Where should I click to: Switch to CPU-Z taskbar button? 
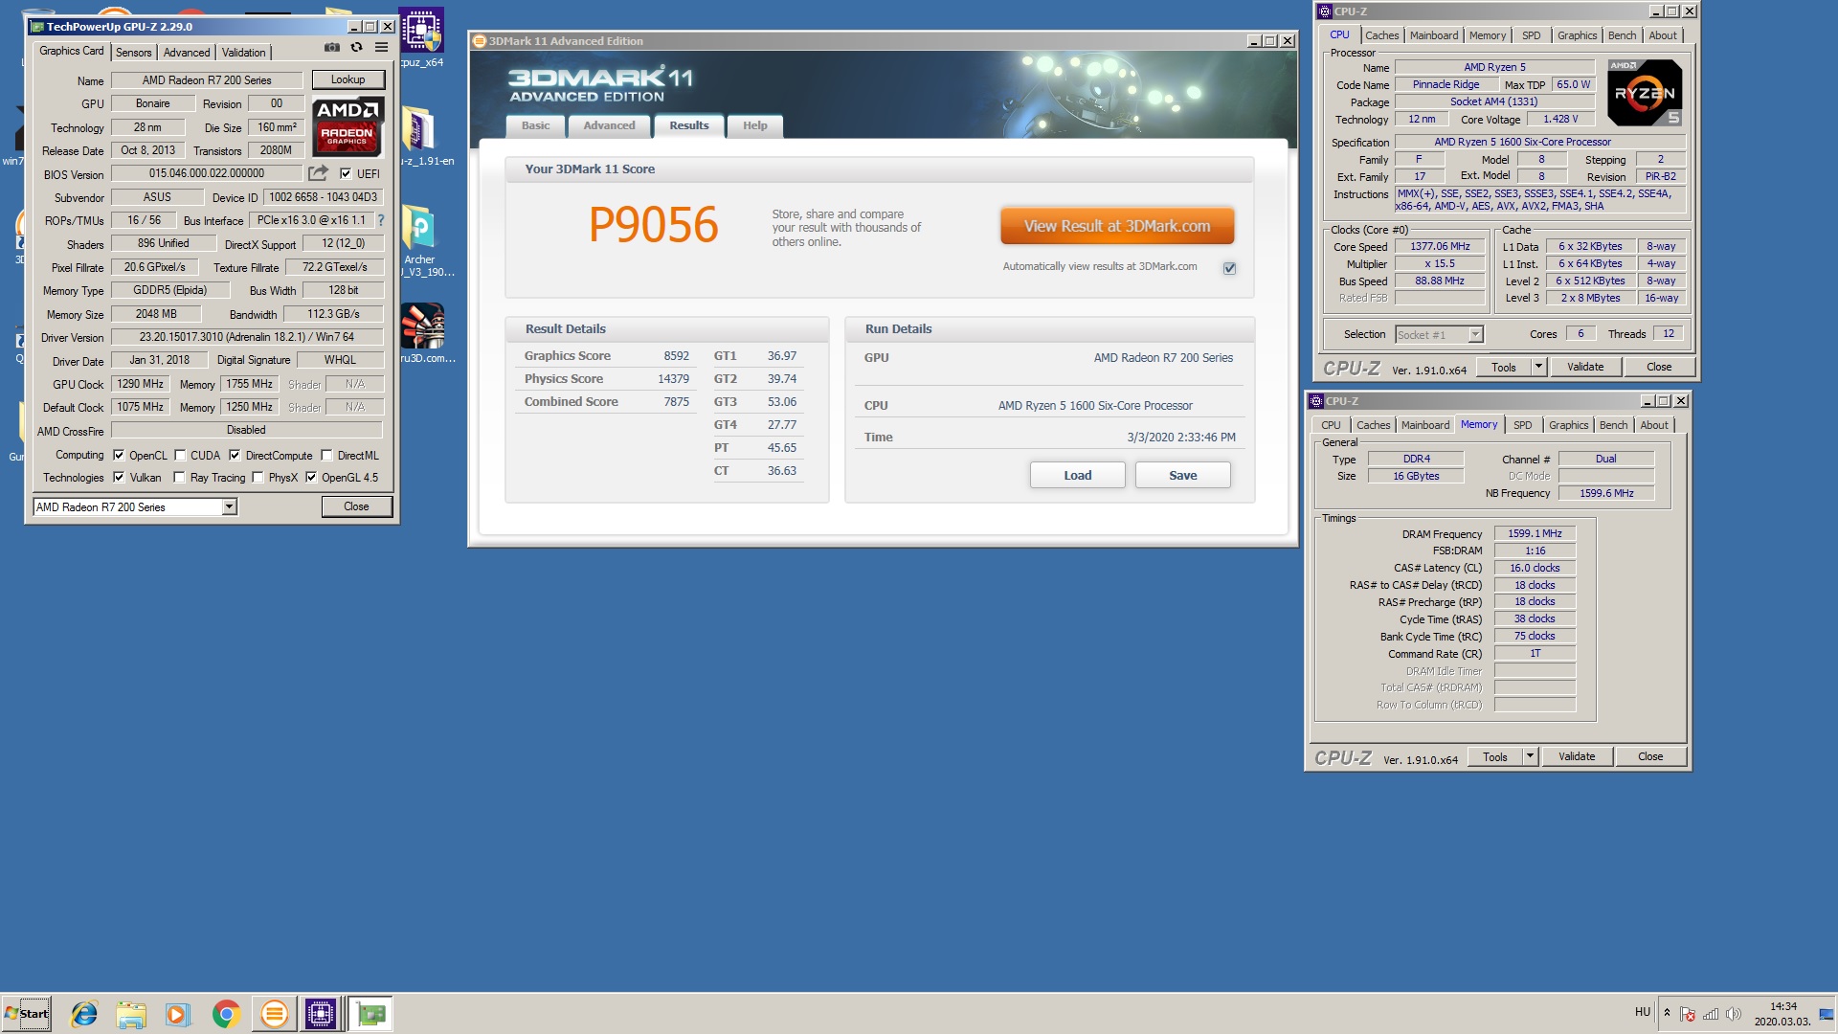pos(321,1014)
